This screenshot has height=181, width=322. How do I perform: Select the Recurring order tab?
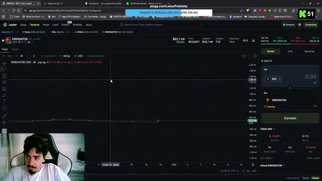coord(309,51)
